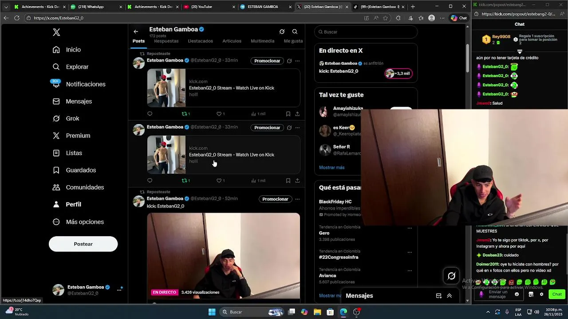Share the first 33min post
This screenshot has width=568, height=319.
tap(297, 114)
